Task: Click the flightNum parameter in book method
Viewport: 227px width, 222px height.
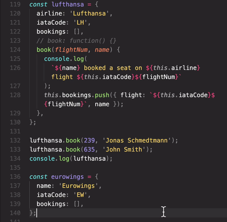Action: (71, 50)
